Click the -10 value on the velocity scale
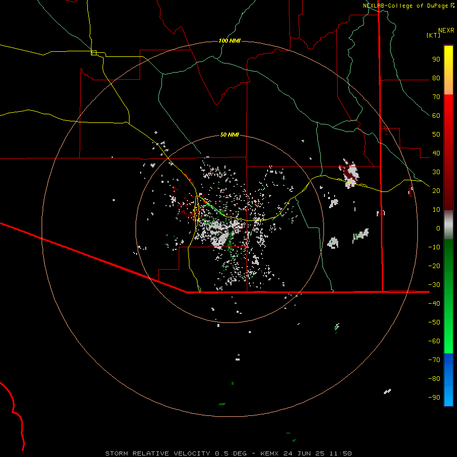 pyautogui.click(x=434, y=247)
